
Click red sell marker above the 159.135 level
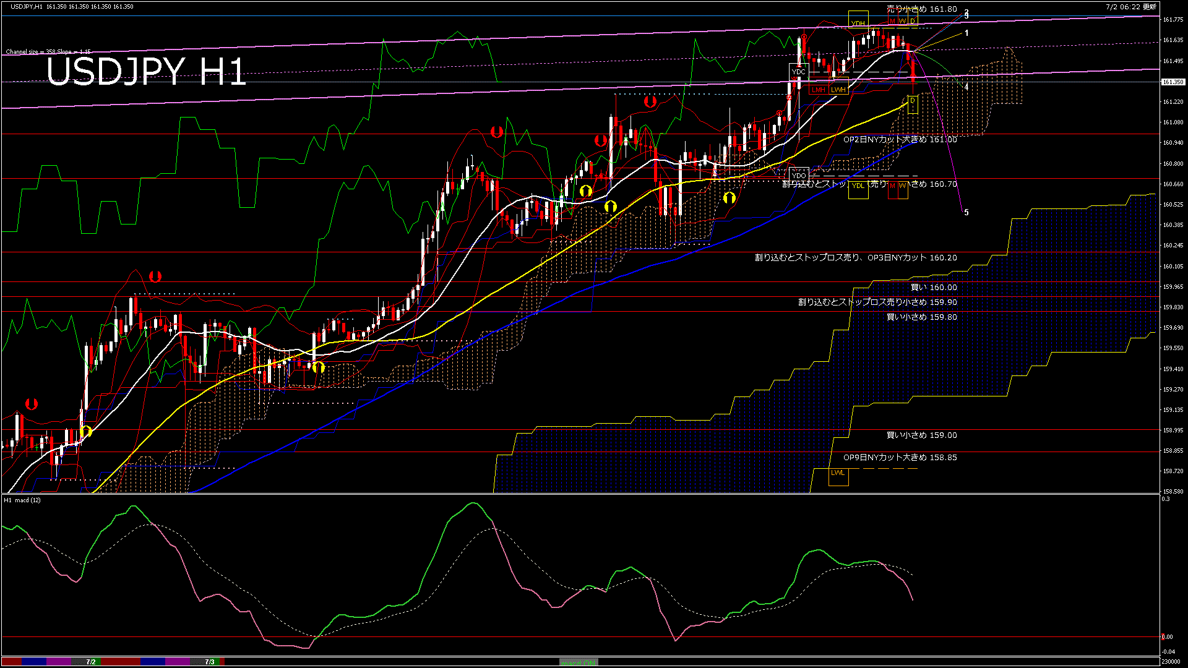pos(32,404)
